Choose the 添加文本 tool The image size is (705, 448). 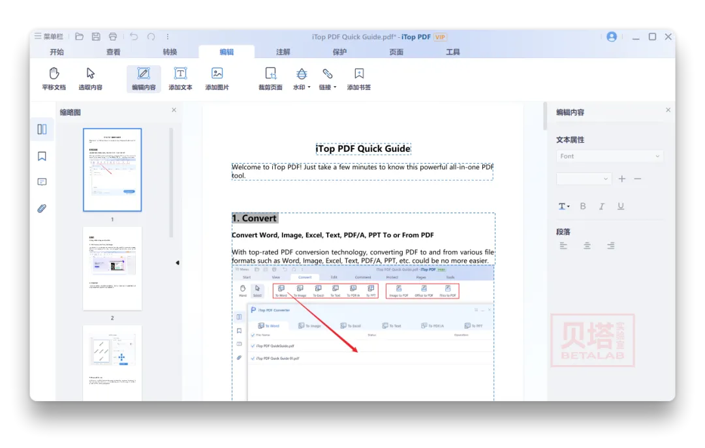(x=180, y=79)
